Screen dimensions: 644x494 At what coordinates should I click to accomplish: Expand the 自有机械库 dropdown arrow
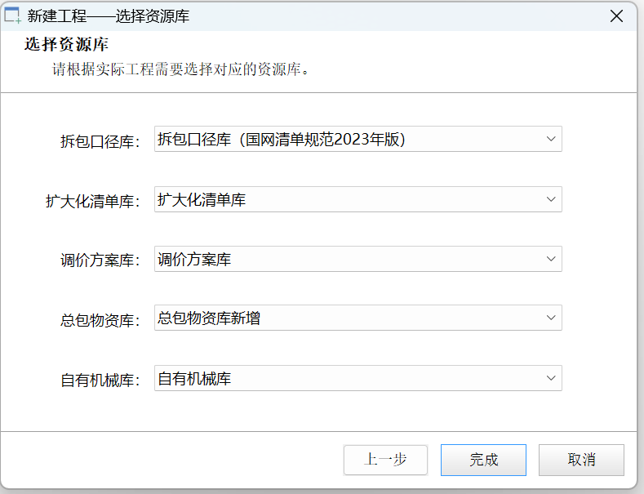coord(551,378)
